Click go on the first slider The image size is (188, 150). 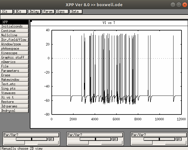51,139
